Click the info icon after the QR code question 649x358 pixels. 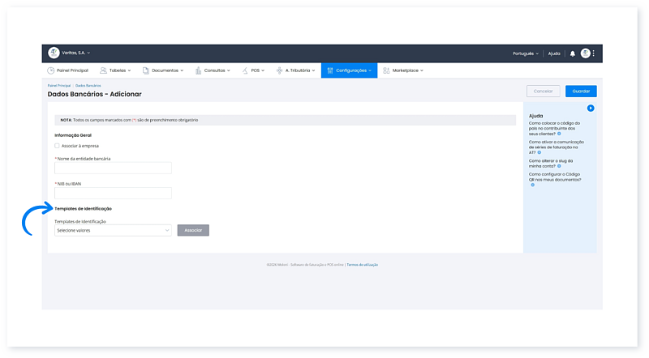pyautogui.click(x=532, y=185)
